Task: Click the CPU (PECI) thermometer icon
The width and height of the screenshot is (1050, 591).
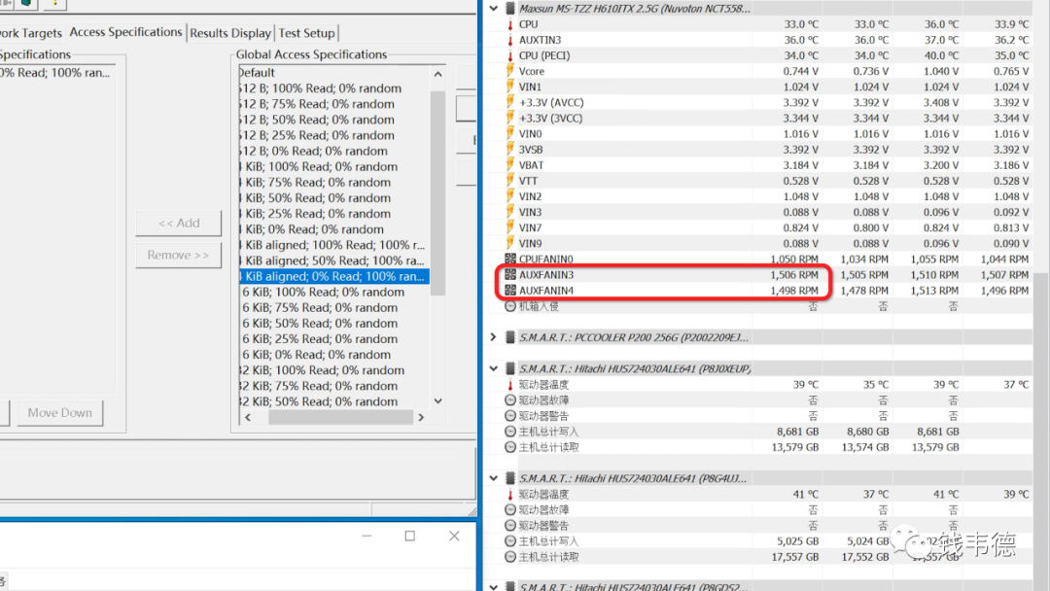Action: 510,55
